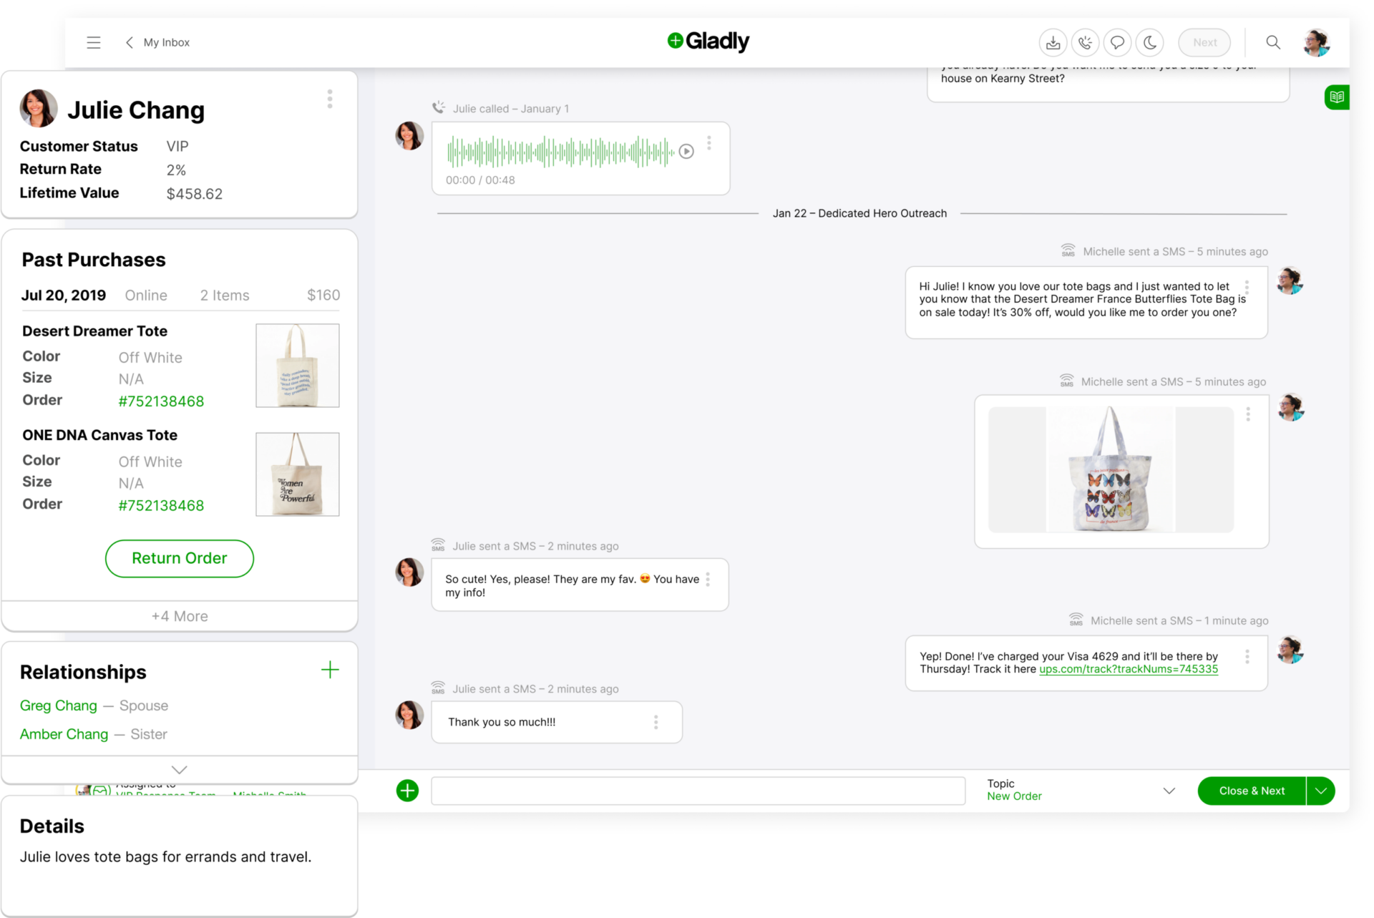Image resolution: width=1374 pixels, height=918 pixels.
Task: Click the message text input field
Action: [698, 791]
